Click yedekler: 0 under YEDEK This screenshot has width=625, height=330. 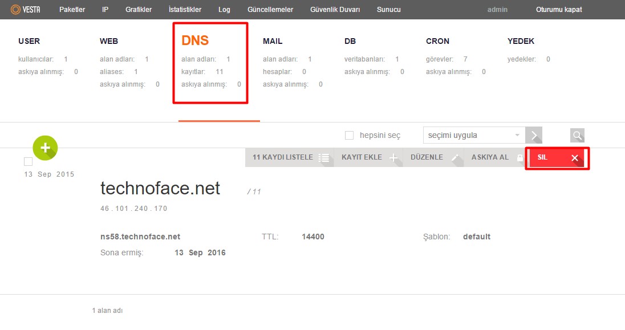(529, 59)
